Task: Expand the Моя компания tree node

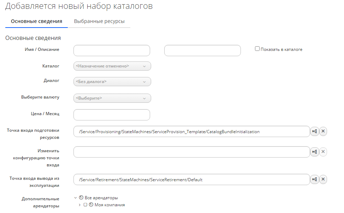Action: 79,205
